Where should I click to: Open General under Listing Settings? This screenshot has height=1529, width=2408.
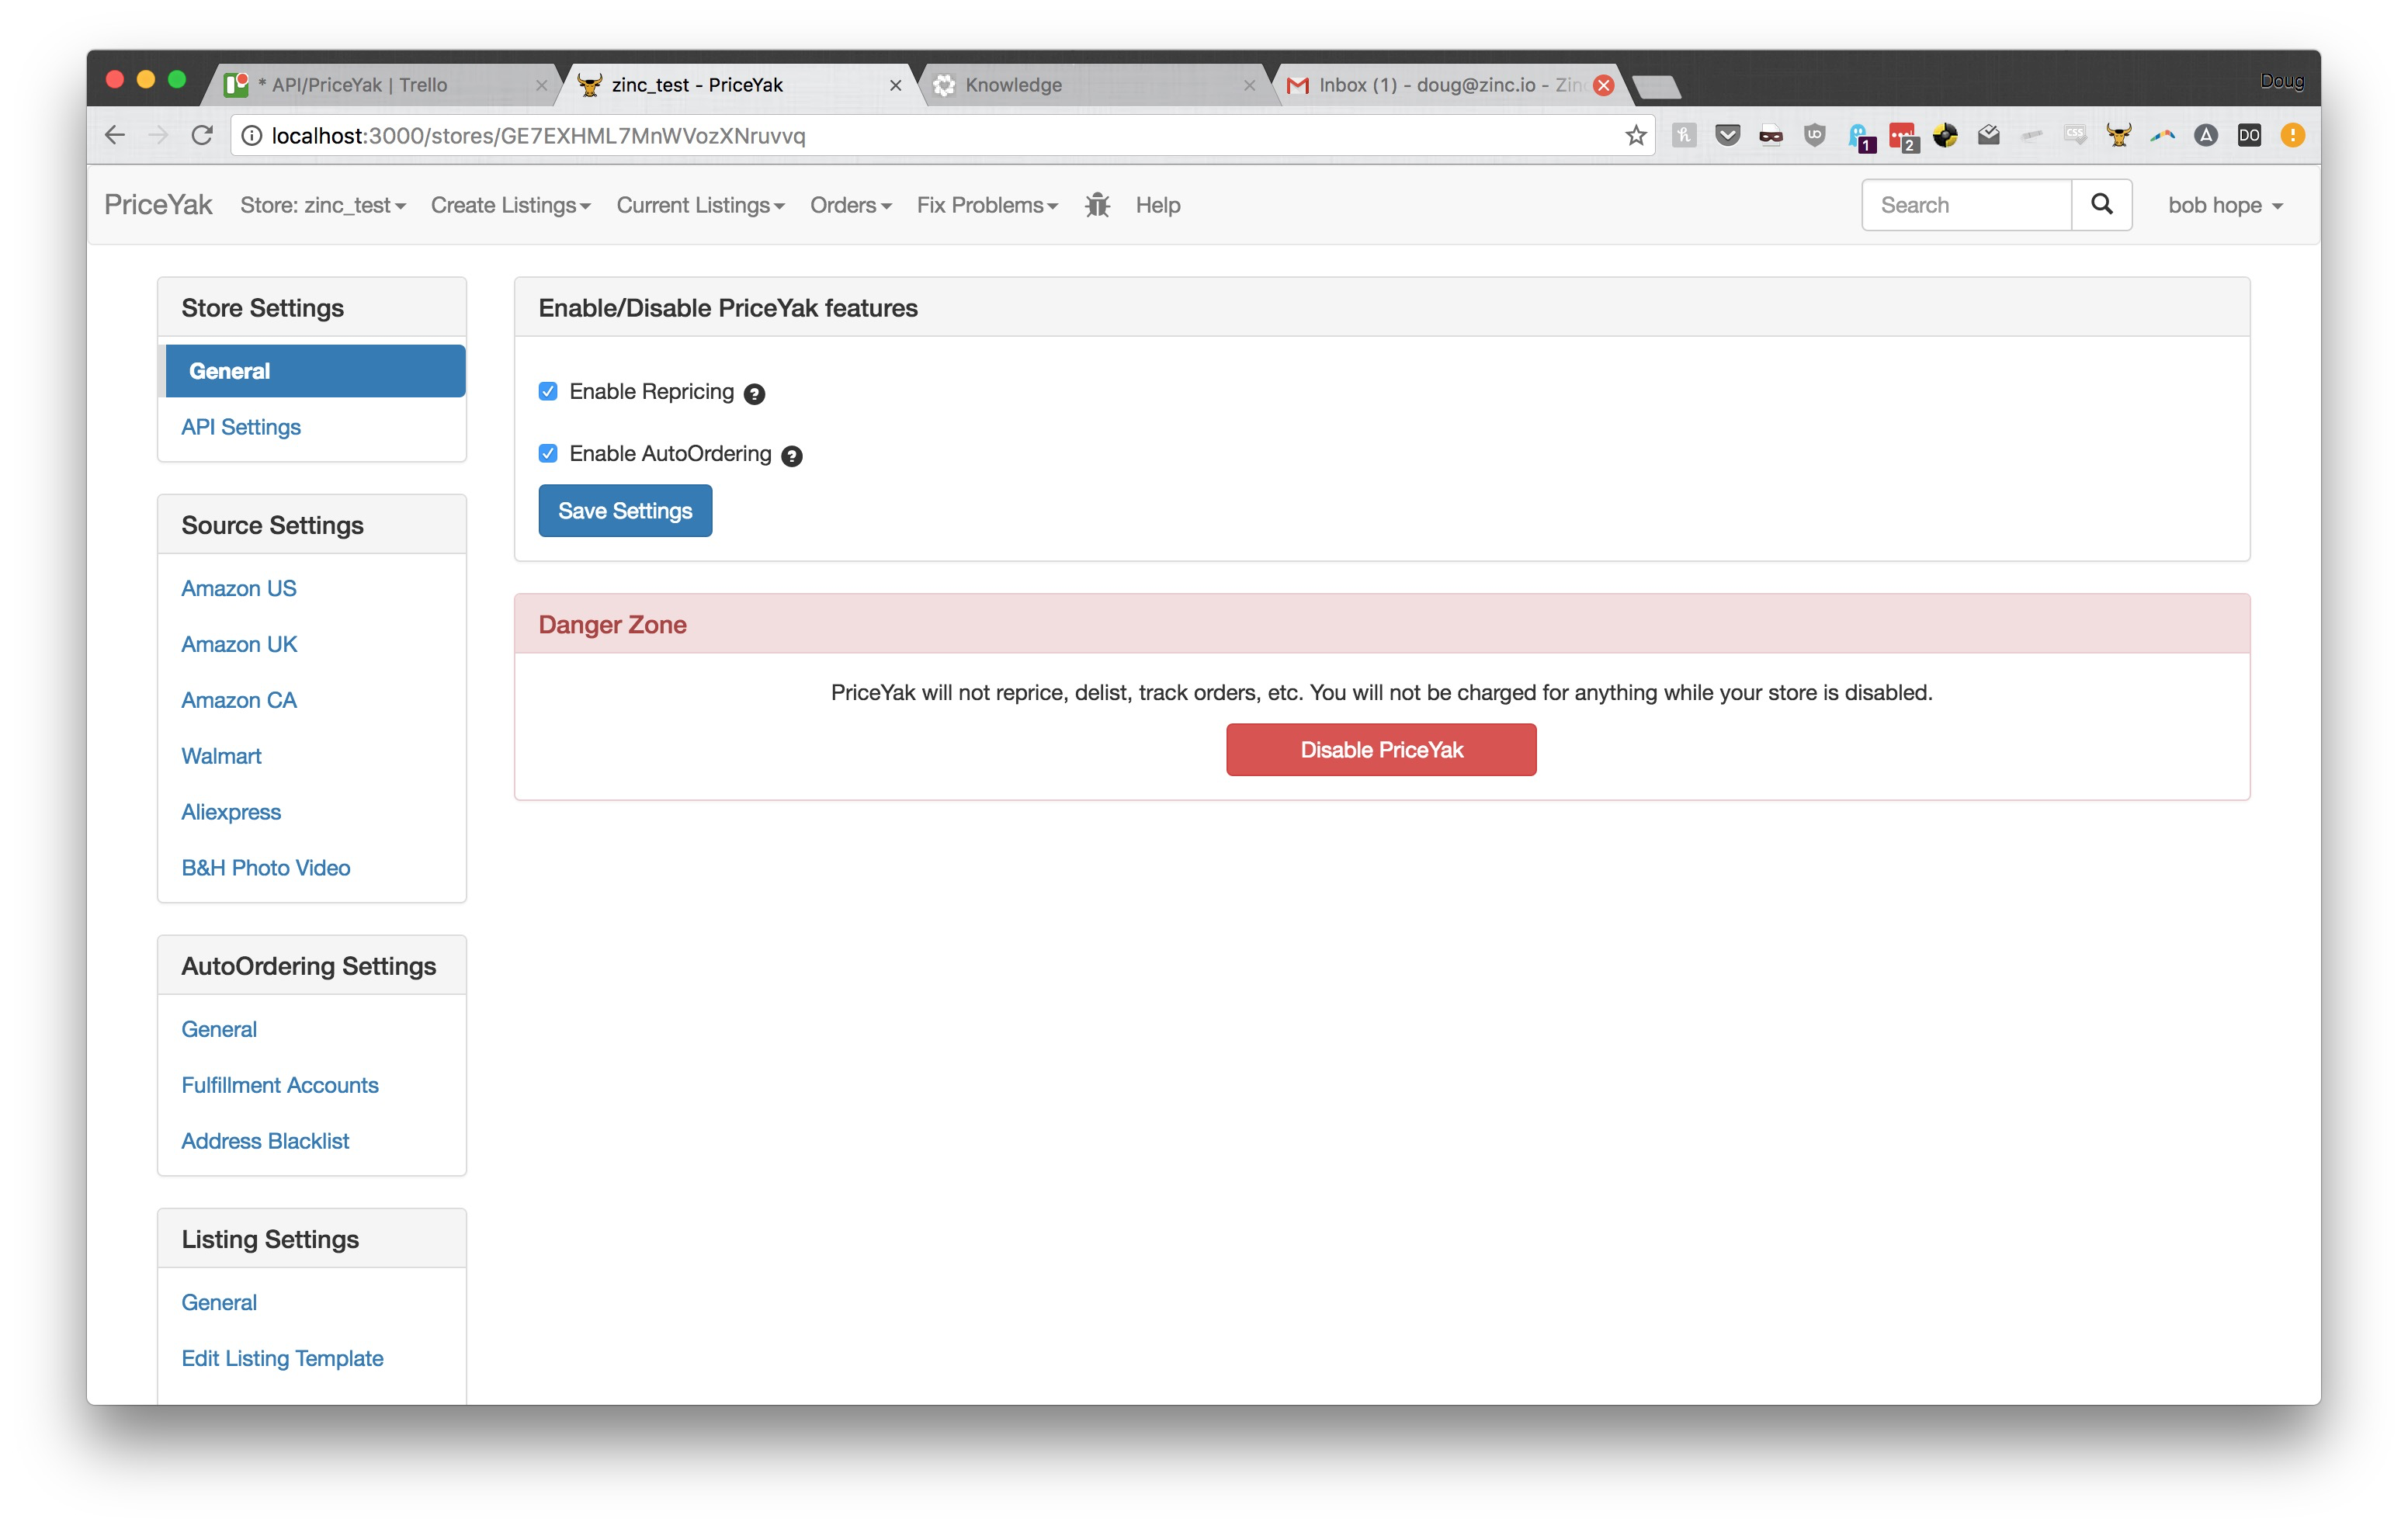219,1303
